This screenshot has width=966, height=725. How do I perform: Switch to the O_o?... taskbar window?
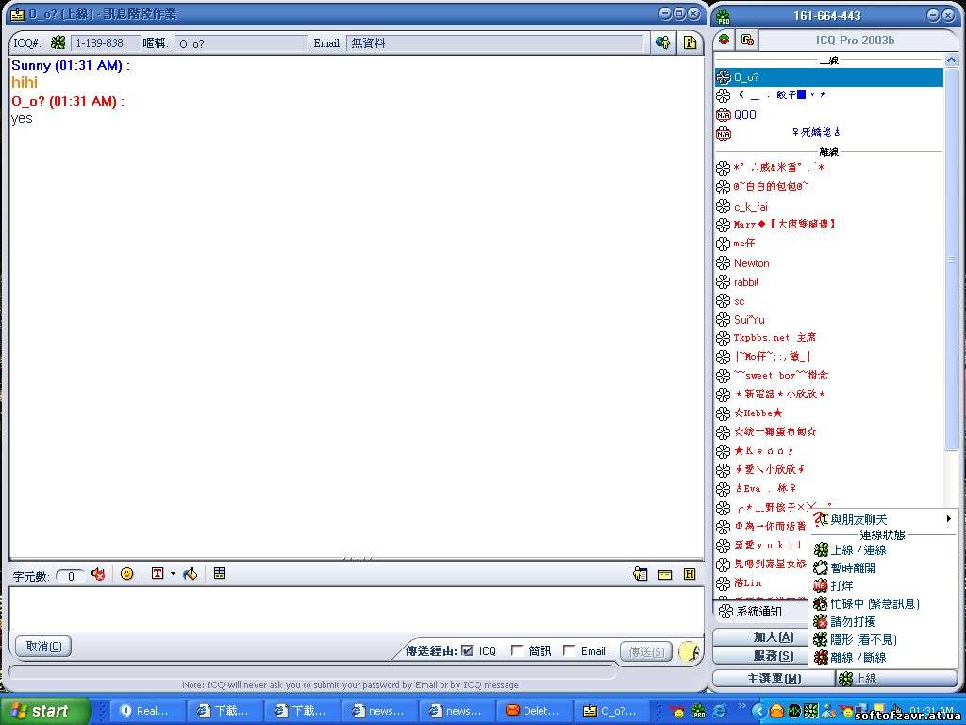(612, 711)
